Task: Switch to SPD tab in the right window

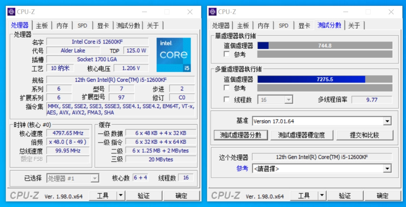Action: click(x=284, y=25)
